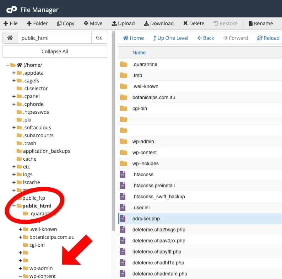Image resolution: width=282 pixels, height=279 pixels.
Task: Click Up One Level link
Action: (x=170, y=38)
